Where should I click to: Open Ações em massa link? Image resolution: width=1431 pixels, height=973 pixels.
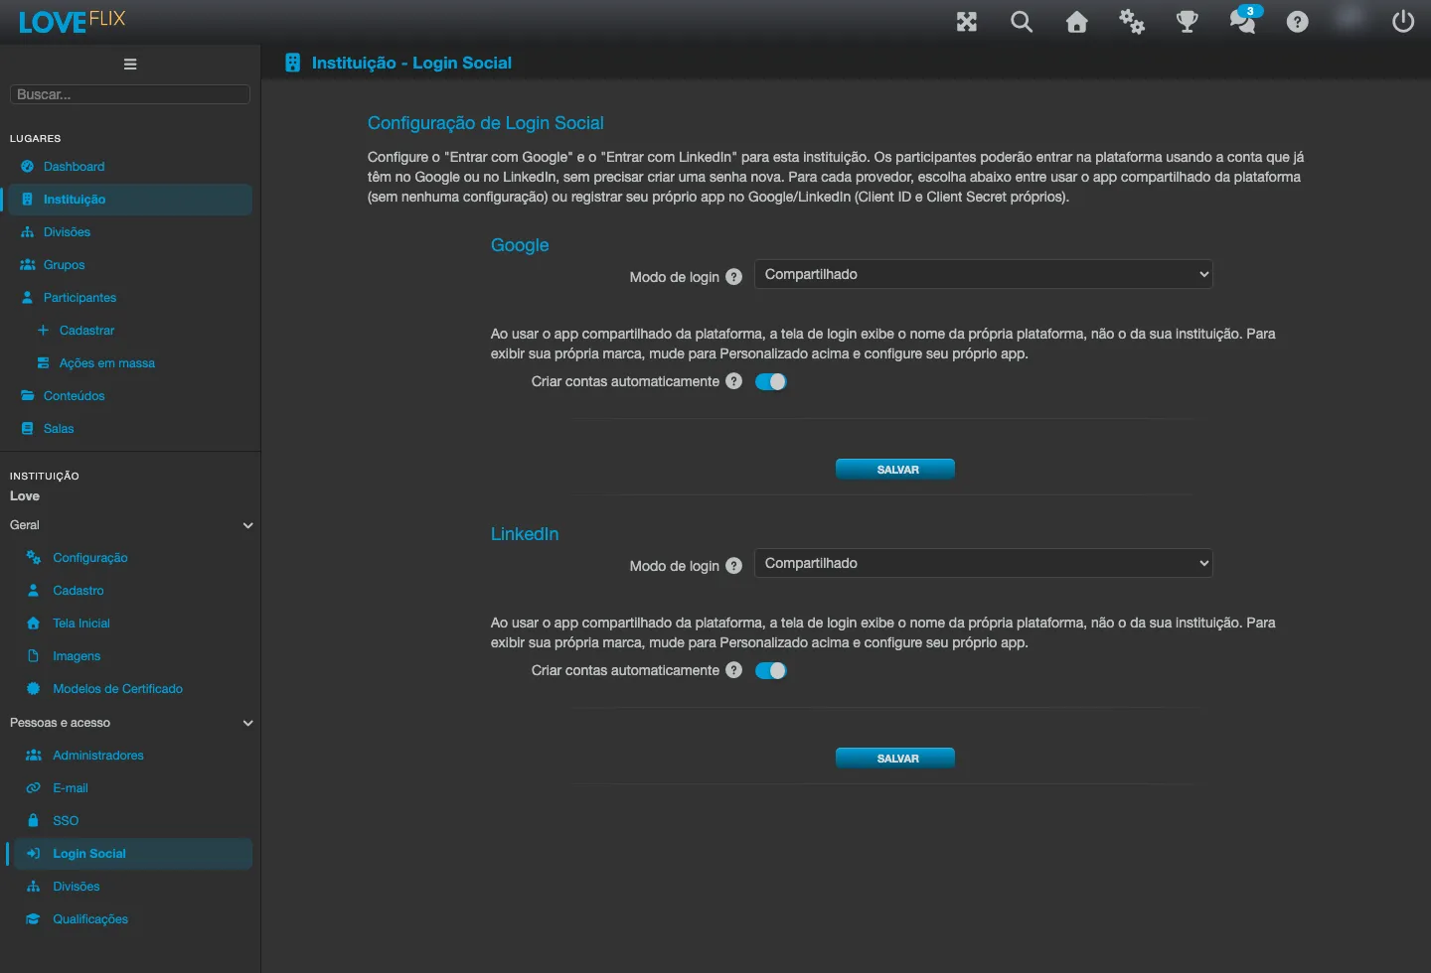(x=106, y=363)
